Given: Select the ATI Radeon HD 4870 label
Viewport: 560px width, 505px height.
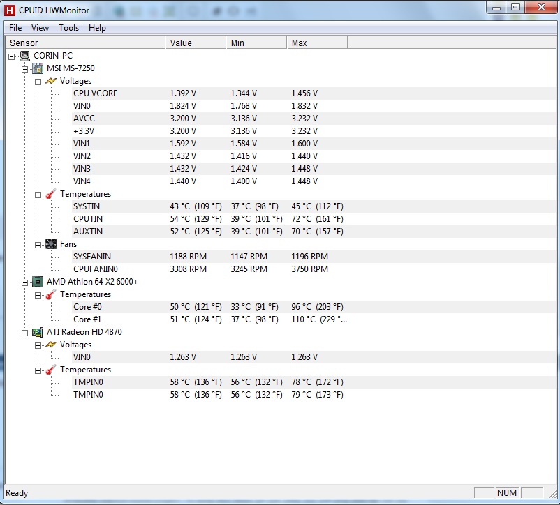Looking at the screenshot, I should [x=84, y=332].
